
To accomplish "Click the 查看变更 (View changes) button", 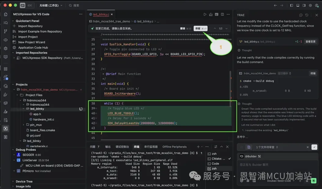I will point(310,42).
